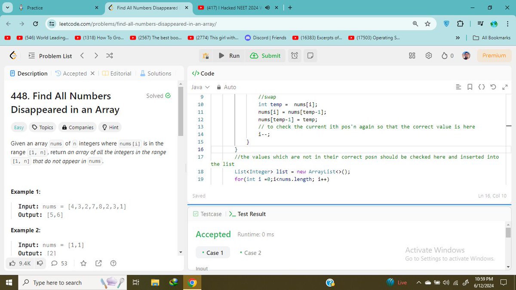
Task: Open Chrome from the taskbar
Action: (192, 282)
